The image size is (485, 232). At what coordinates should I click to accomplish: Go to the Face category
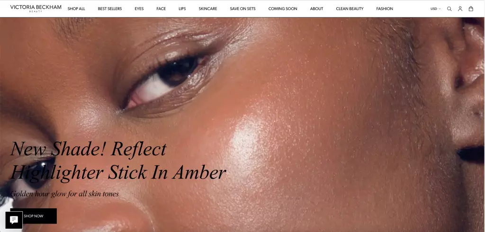tap(161, 9)
